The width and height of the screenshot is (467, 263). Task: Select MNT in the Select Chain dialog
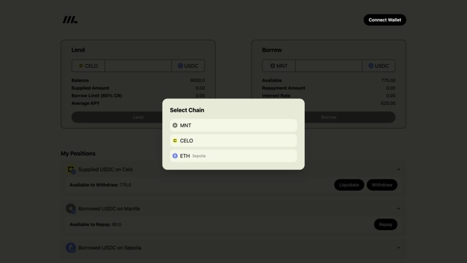coord(233,125)
